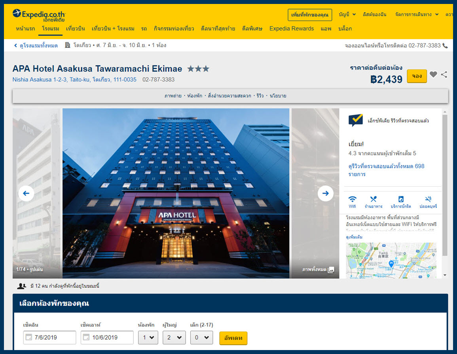Open the รถ cars tab

click(144, 29)
